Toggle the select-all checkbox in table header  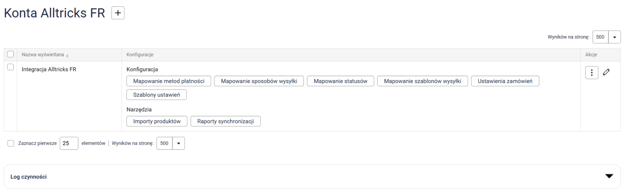pos(11,54)
